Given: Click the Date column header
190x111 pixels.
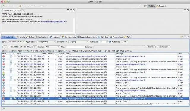Looking at the screenshot, I should pos(29,54).
